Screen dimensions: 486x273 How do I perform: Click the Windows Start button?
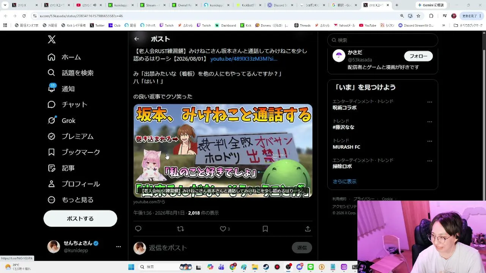pos(131,267)
